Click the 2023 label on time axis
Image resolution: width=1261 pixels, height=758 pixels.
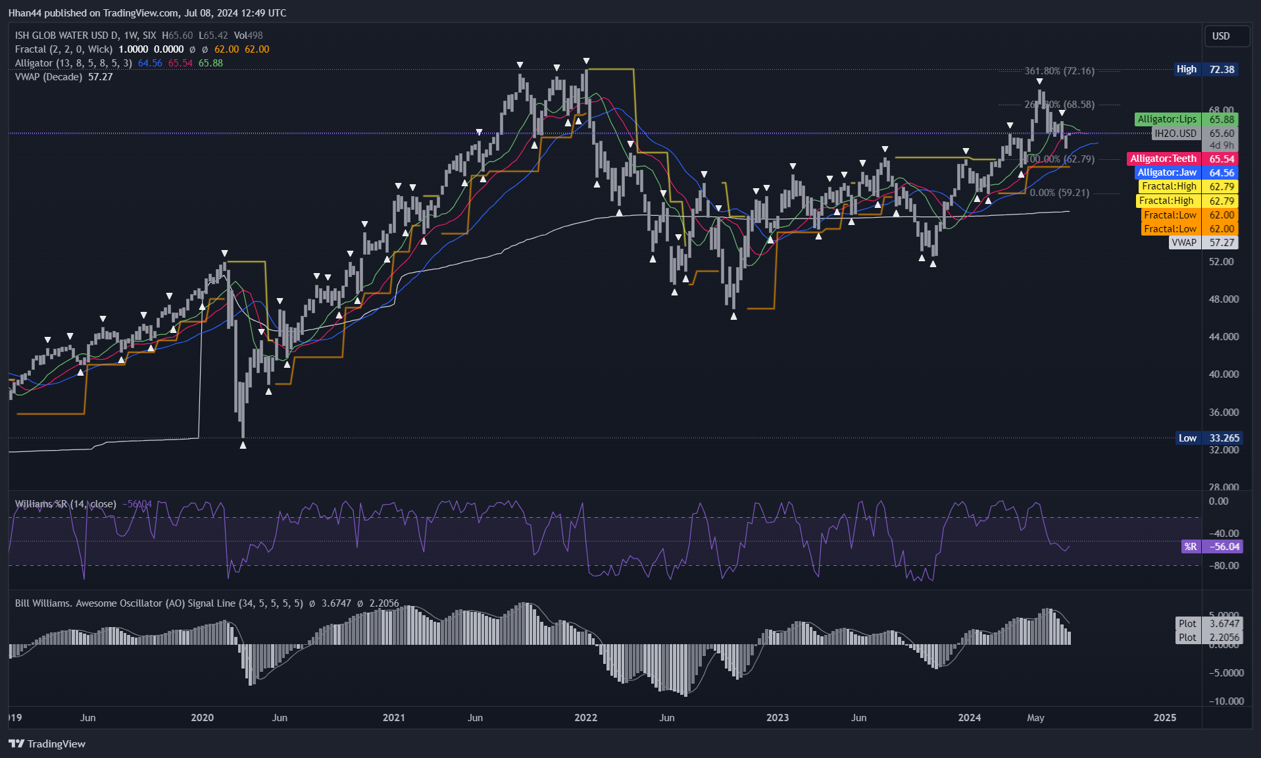click(778, 718)
